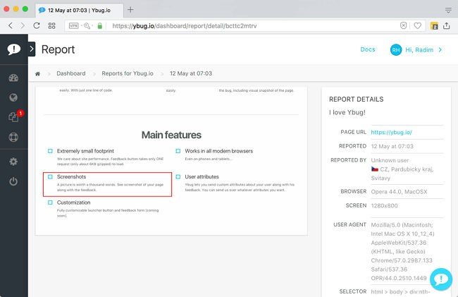458x297 pixels.
Task: Click the Extremely small footprint checkbox icon
Action: tap(50, 151)
